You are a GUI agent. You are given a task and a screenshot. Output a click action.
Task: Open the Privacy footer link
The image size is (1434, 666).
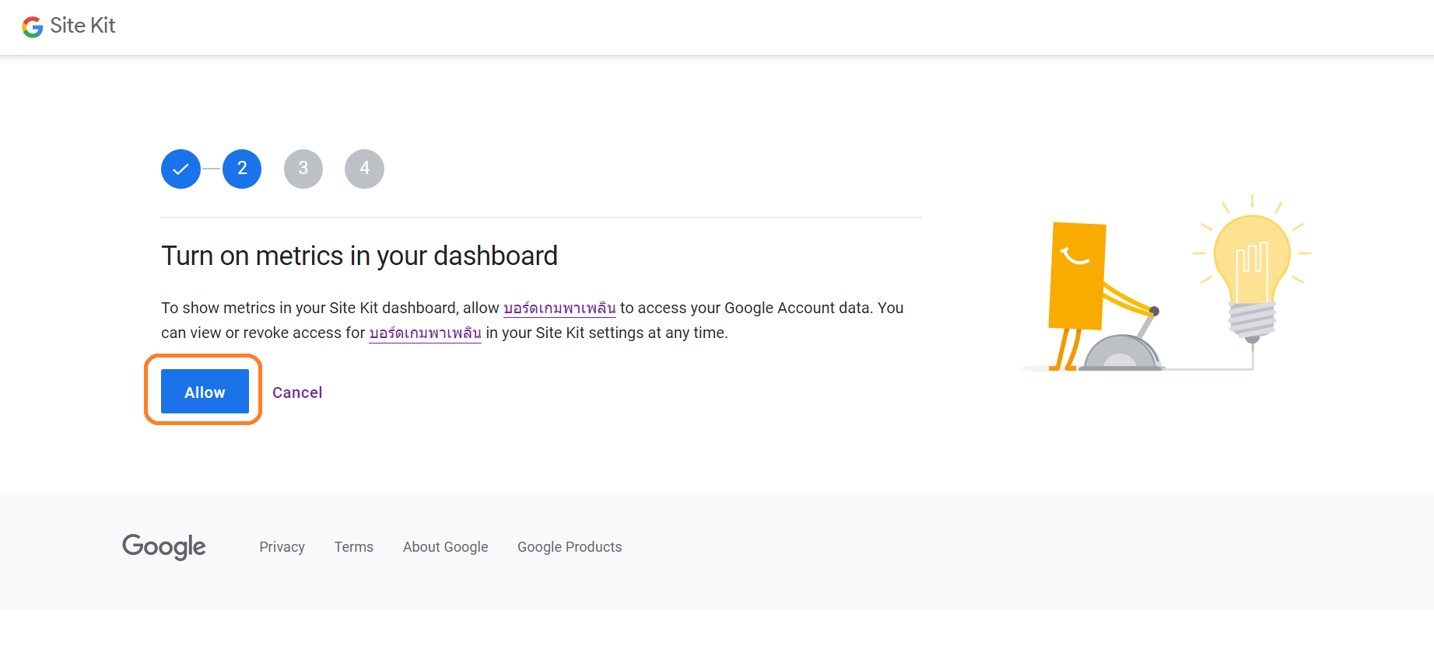pyautogui.click(x=282, y=547)
